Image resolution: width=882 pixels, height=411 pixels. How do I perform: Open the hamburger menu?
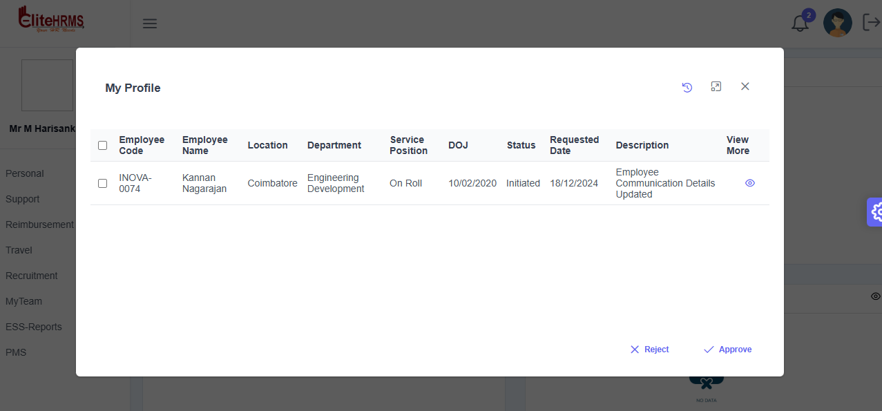click(x=150, y=23)
